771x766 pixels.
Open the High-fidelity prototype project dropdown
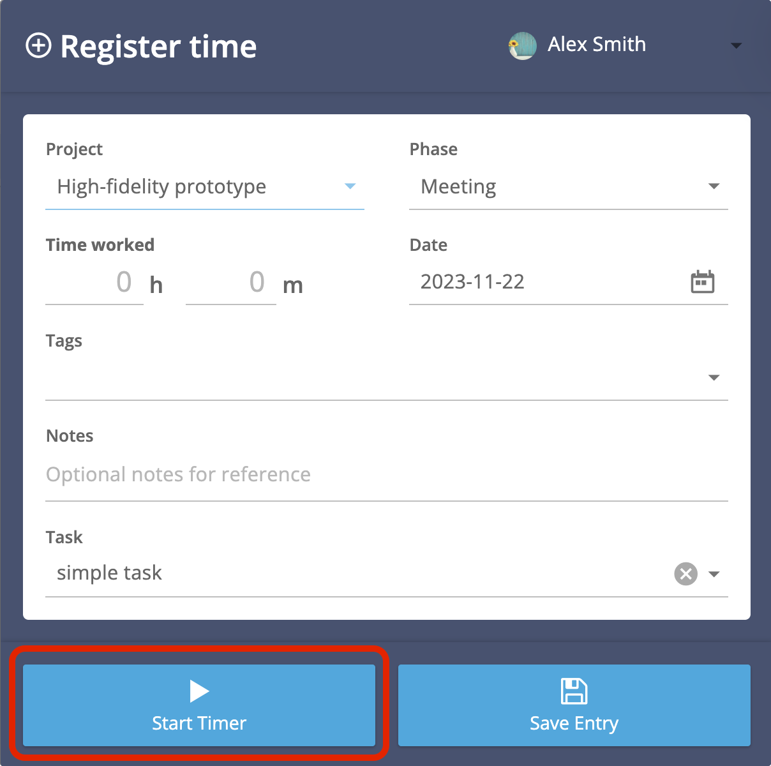click(x=350, y=186)
